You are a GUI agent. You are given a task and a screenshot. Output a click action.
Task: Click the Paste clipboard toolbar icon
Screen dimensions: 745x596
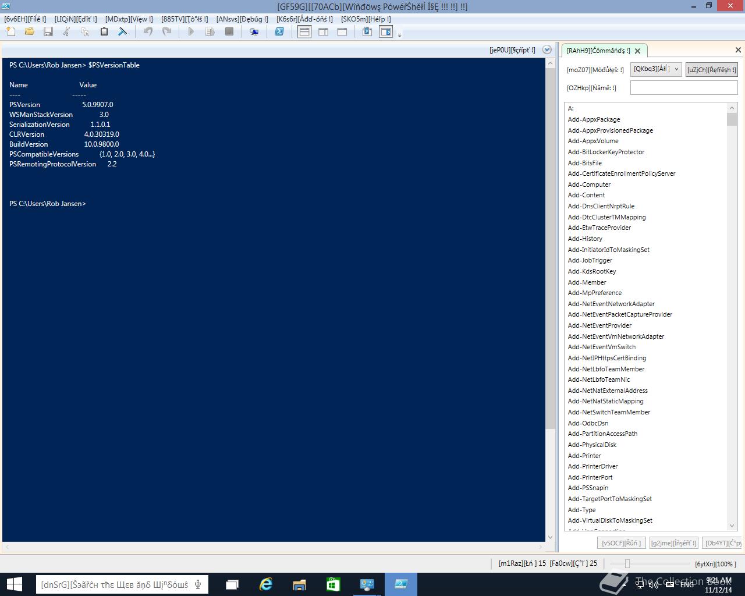tap(104, 31)
